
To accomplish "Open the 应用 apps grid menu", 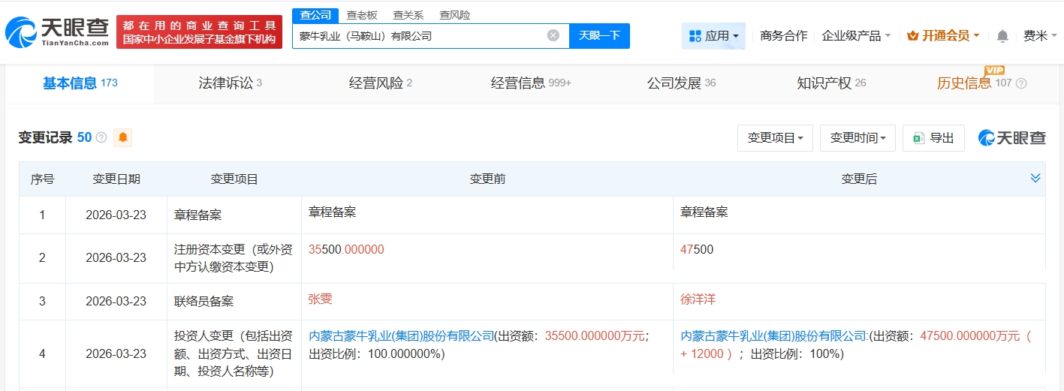I will coord(713,36).
